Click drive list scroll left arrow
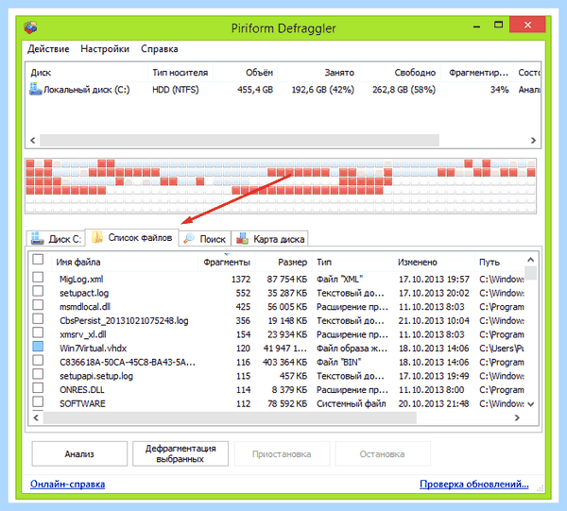This screenshot has height=511, width=567. [33, 140]
